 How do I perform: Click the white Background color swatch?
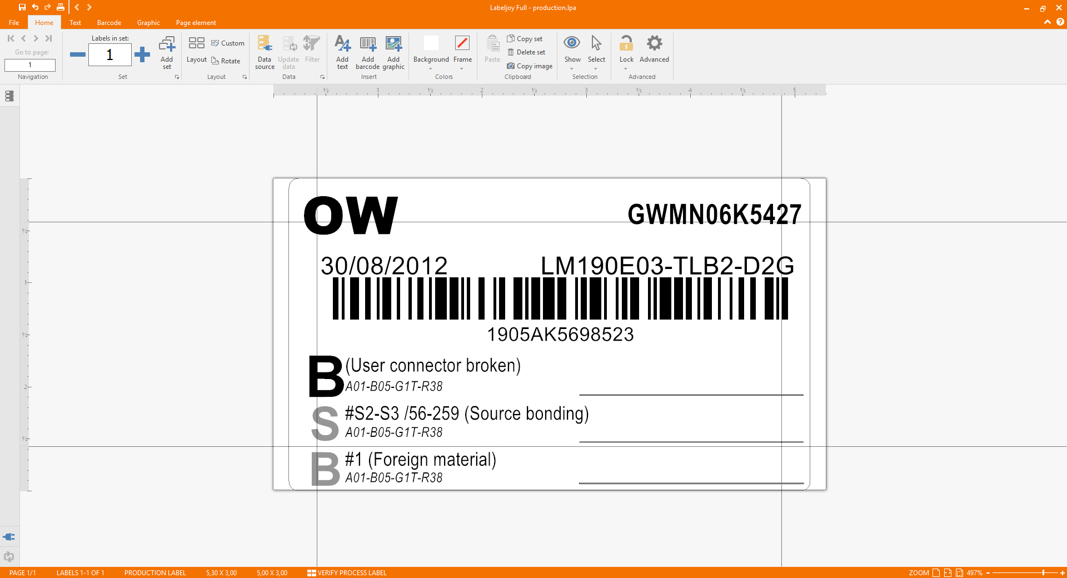pos(431,43)
